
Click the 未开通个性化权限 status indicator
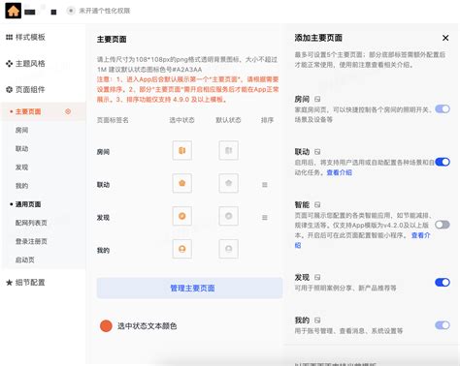click(98, 11)
